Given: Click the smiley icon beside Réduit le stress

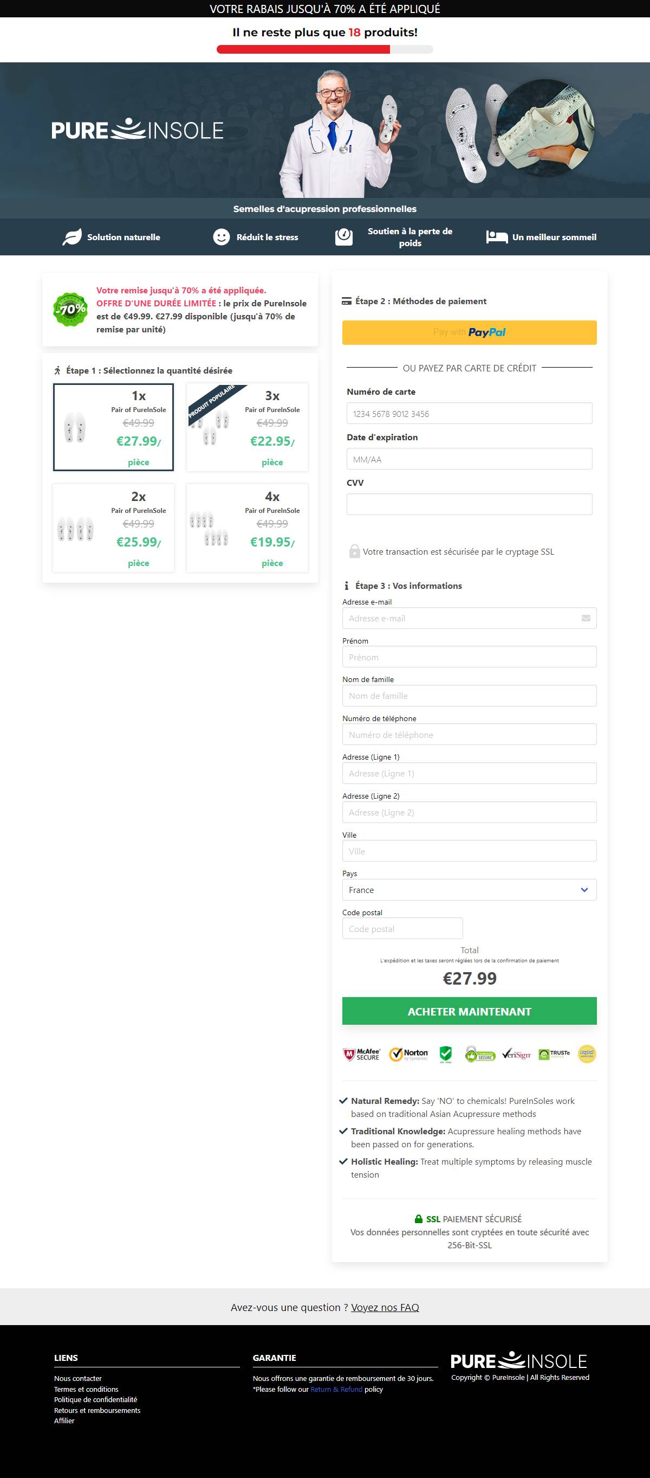Looking at the screenshot, I should click(x=221, y=237).
